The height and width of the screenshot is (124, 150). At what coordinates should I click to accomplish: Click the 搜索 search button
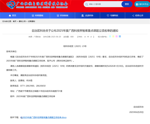click(127, 4)
